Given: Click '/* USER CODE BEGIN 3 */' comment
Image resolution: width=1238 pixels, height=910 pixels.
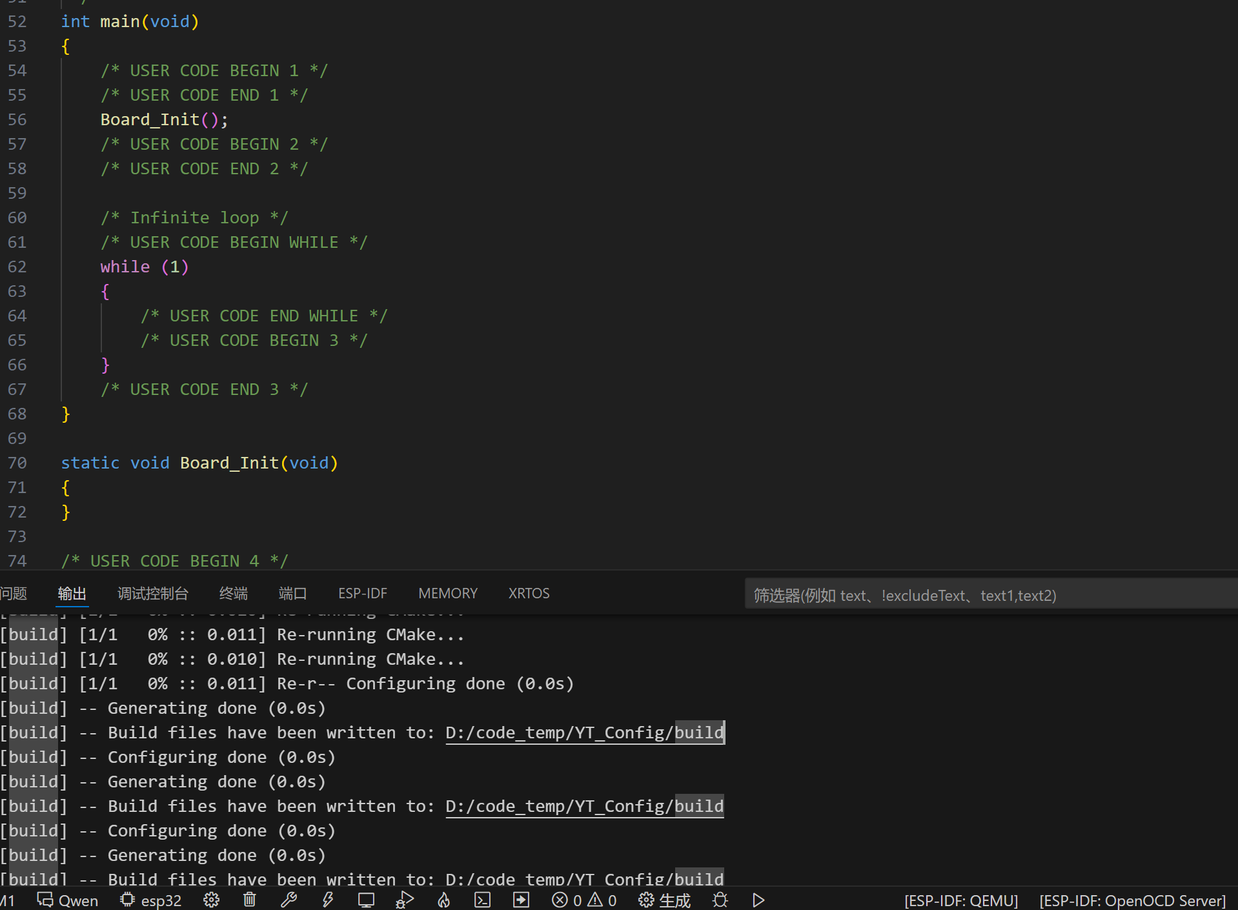Looking at the screenshot, I should pyautogui.click(x=254, y=340).
